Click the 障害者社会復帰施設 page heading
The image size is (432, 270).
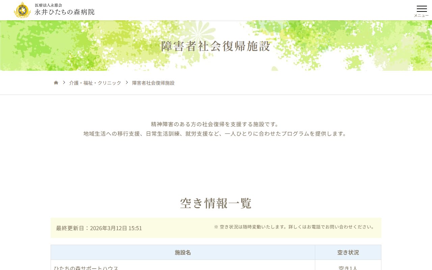216,47
